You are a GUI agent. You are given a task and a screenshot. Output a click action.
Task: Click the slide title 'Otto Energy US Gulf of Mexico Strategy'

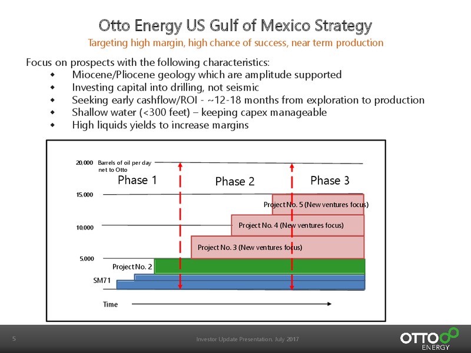(x=235, y=26)
